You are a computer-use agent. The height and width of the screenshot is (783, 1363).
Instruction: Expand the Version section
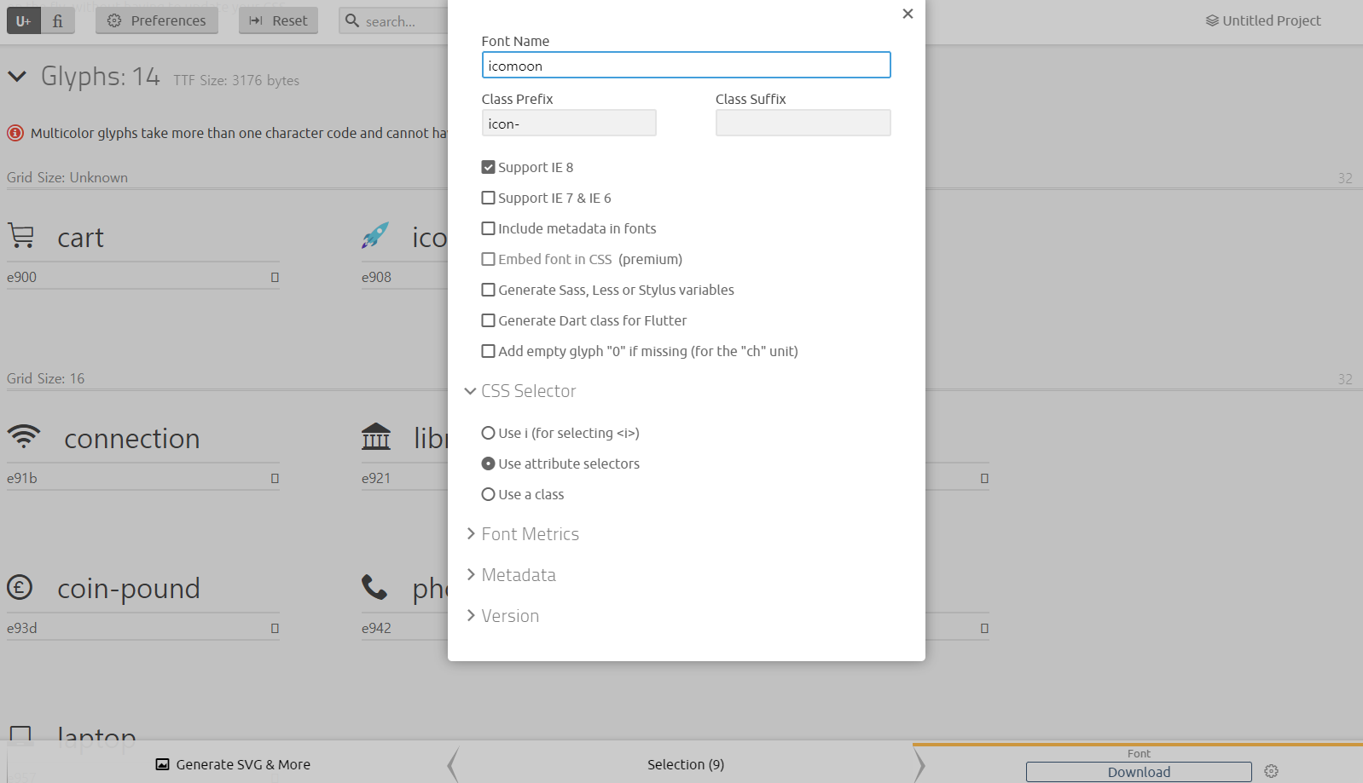point(502,616)
